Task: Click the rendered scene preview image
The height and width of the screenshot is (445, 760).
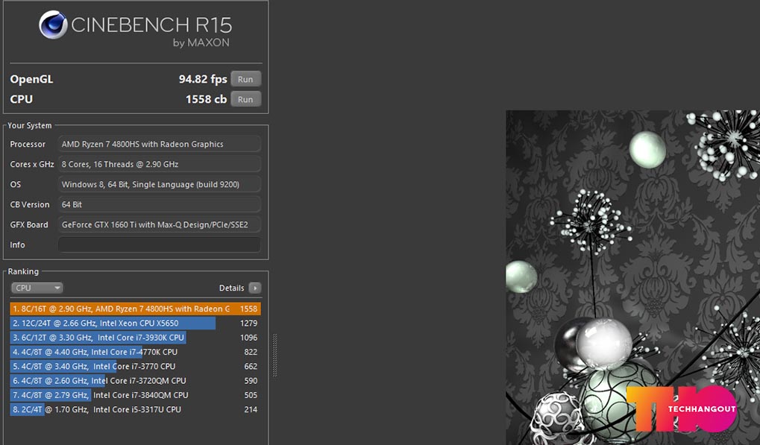Action: [632, 277]
